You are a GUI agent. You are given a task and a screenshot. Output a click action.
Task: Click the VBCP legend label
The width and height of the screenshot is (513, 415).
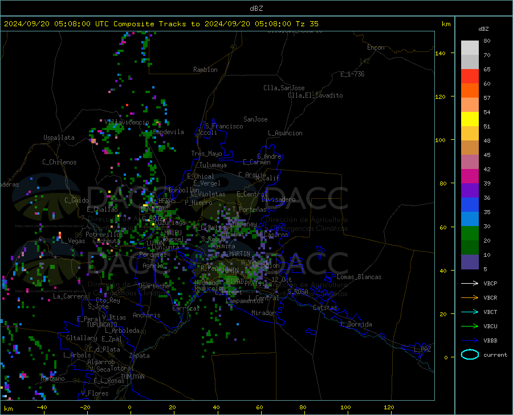[x=490, y=283]
